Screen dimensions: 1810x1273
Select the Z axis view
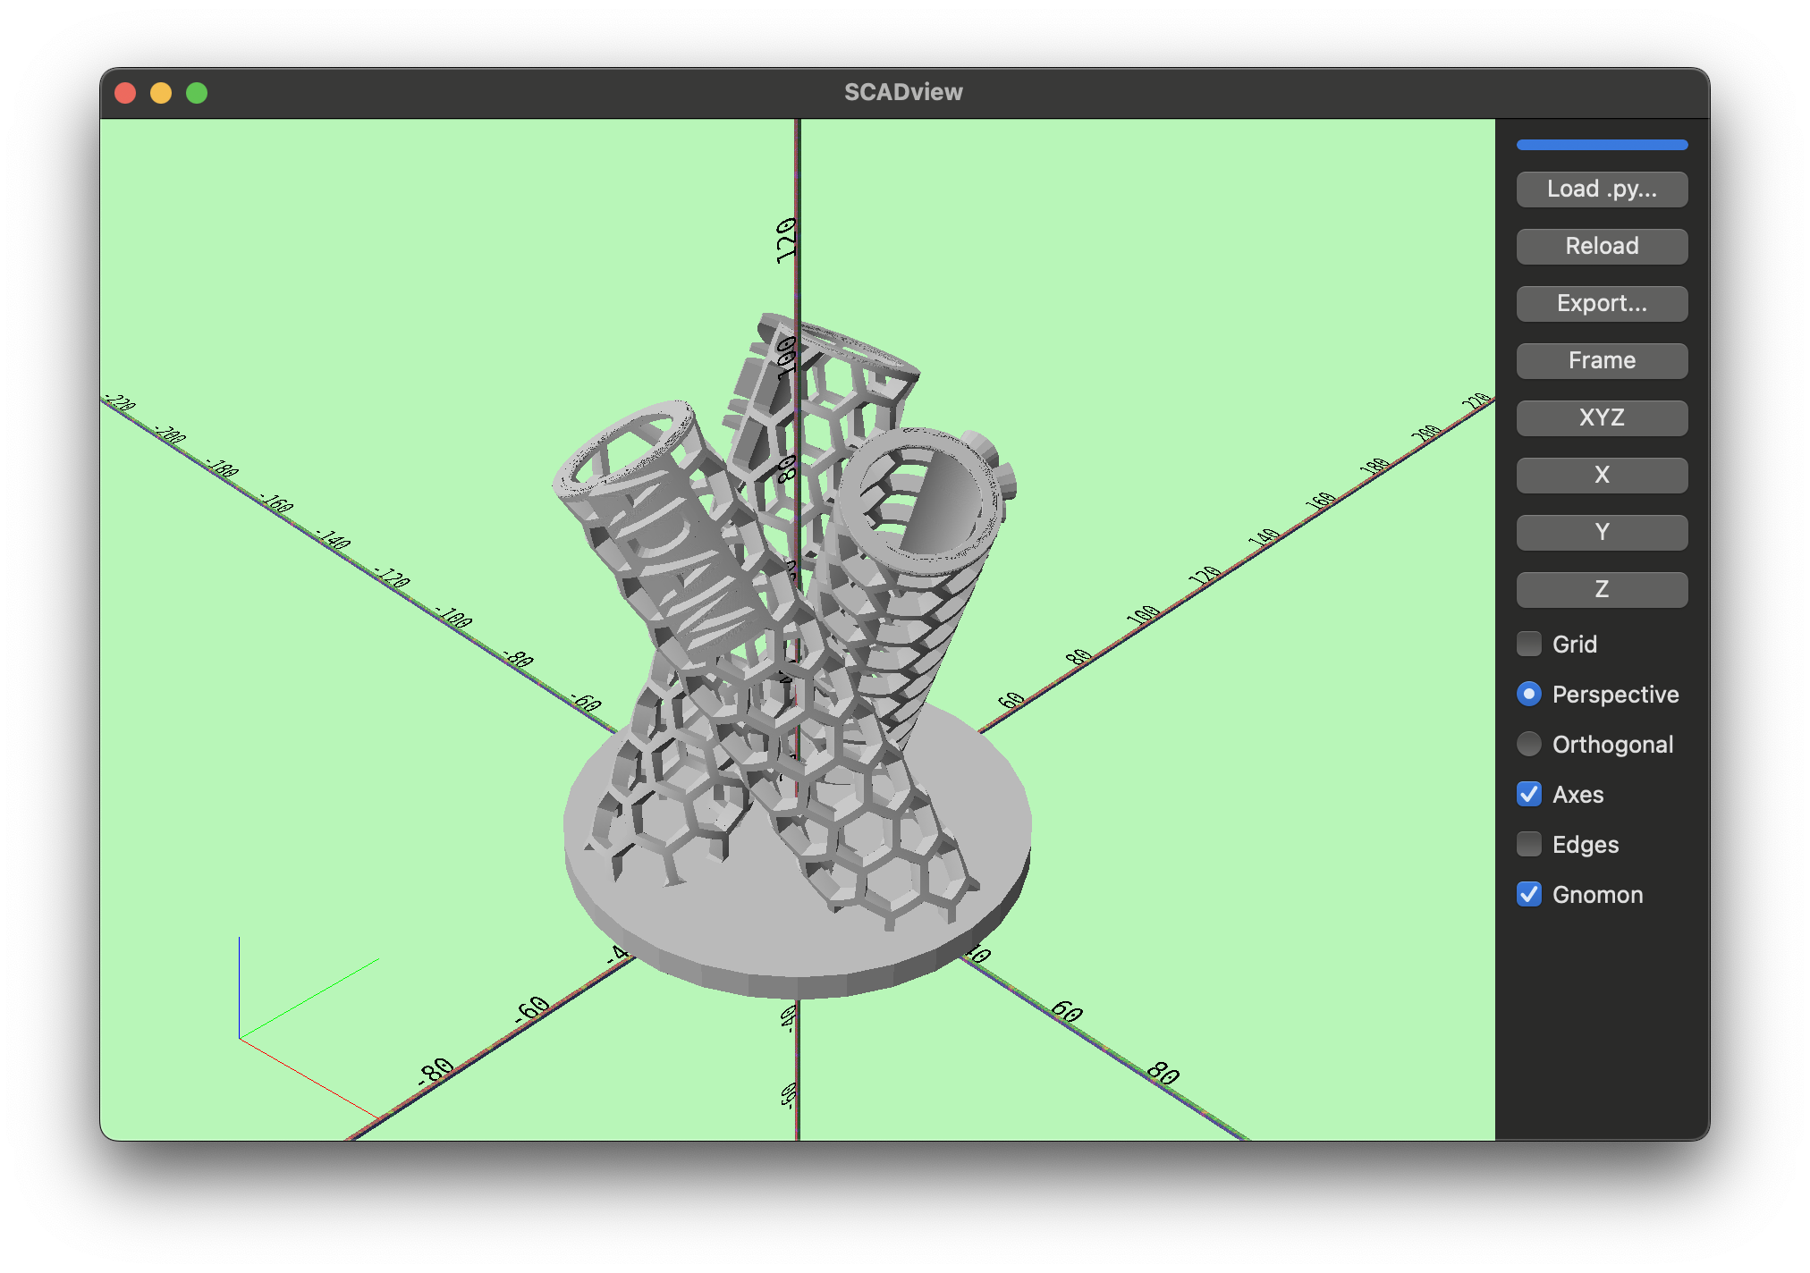pyautogui.click(x=1602, y=590)
